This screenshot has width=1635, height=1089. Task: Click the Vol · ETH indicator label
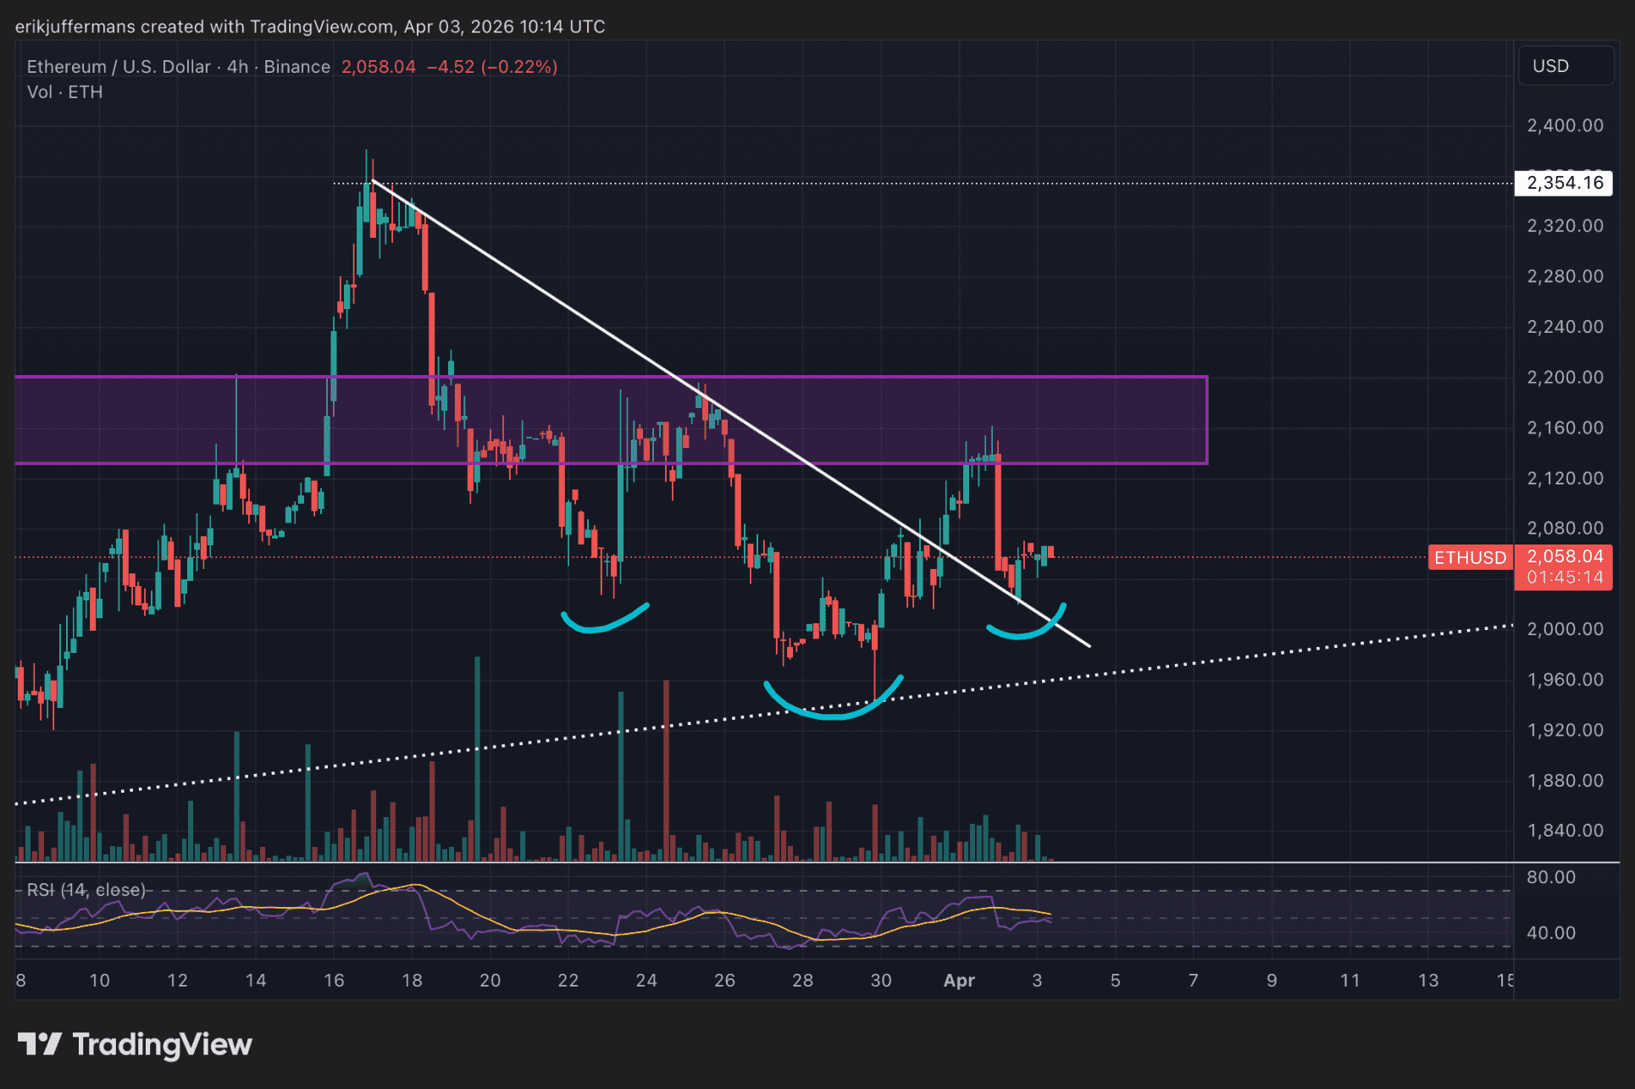coord(64,92)
